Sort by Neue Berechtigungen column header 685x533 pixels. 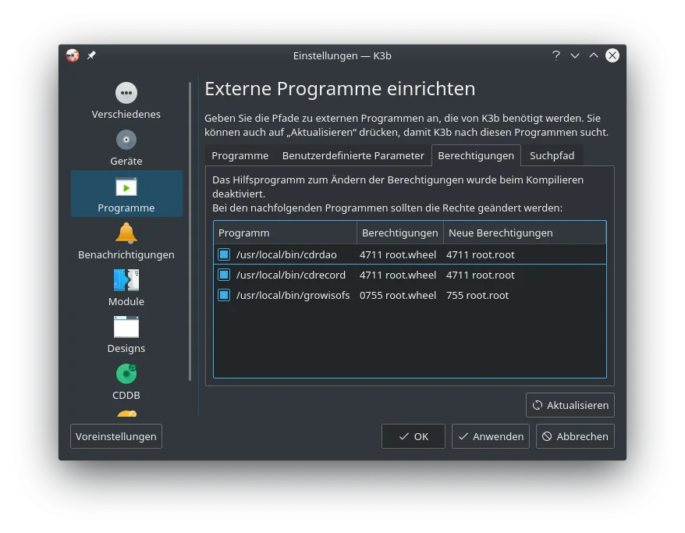click(524, 233)
